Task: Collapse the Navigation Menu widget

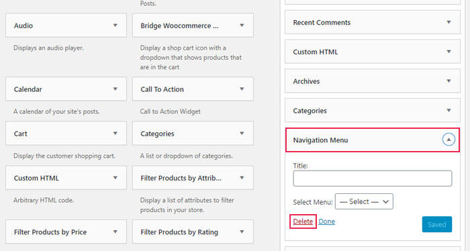Action: pyautogui.click(x=449, y=140)
